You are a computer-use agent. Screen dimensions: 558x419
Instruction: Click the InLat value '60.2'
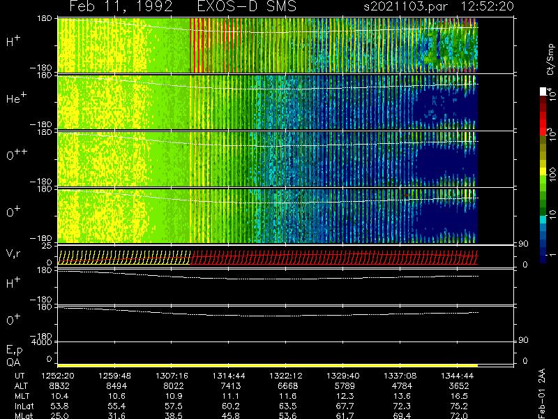[x=231, y=406]
